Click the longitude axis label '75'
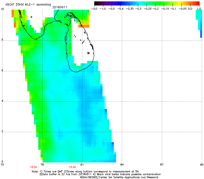This screenshot has width=204, height=179. pos(2,165)
